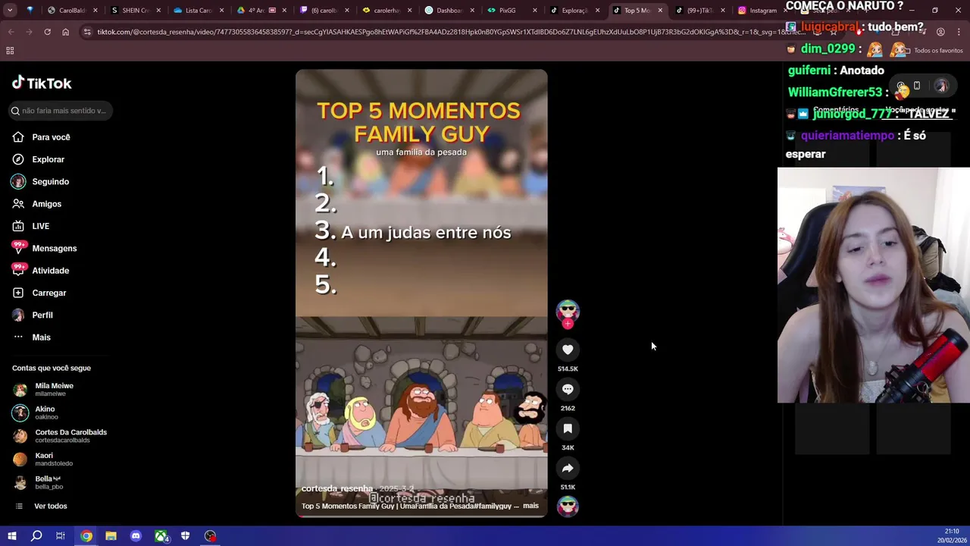The image size is (970, 546).
Task: Open the Amigos section
Action: (36, 204)
